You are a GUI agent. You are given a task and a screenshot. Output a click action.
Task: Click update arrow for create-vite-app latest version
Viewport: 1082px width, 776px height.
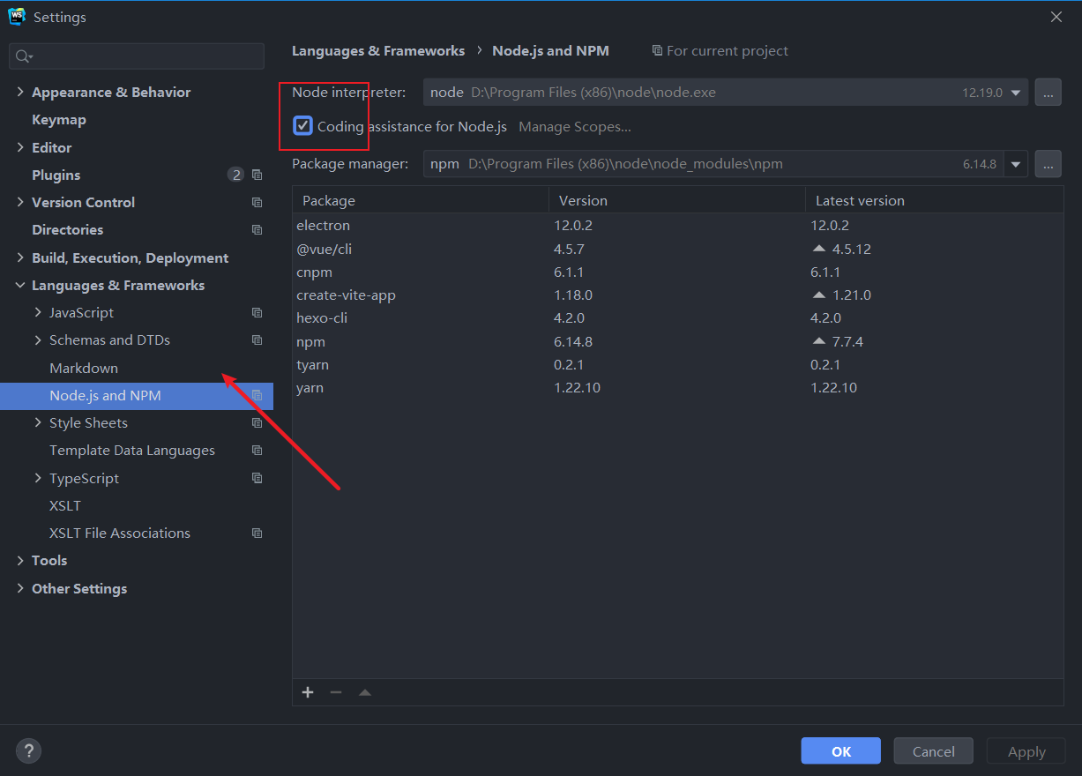(x=819, y=295)
